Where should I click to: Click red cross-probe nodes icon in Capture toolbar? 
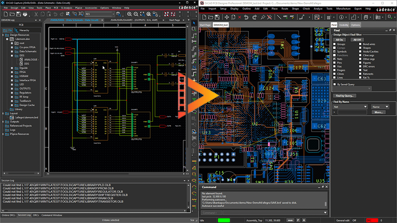point(166,14)
